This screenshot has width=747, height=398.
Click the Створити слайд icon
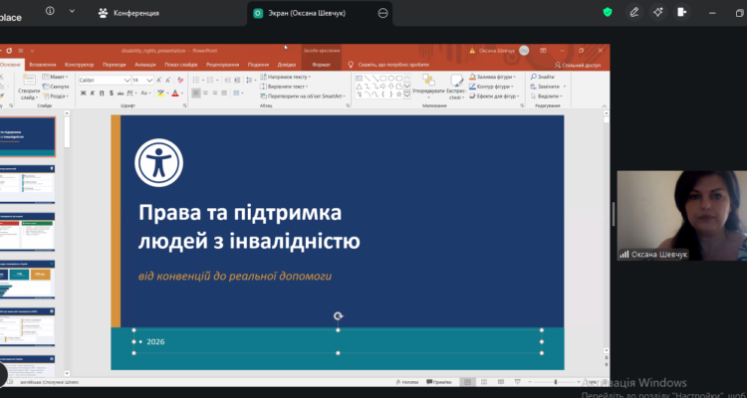pyautogui.click(x=29, y=89)
